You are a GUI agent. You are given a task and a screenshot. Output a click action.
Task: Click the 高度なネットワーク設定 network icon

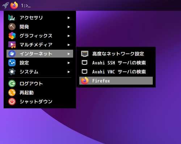[x=85, y=54]
